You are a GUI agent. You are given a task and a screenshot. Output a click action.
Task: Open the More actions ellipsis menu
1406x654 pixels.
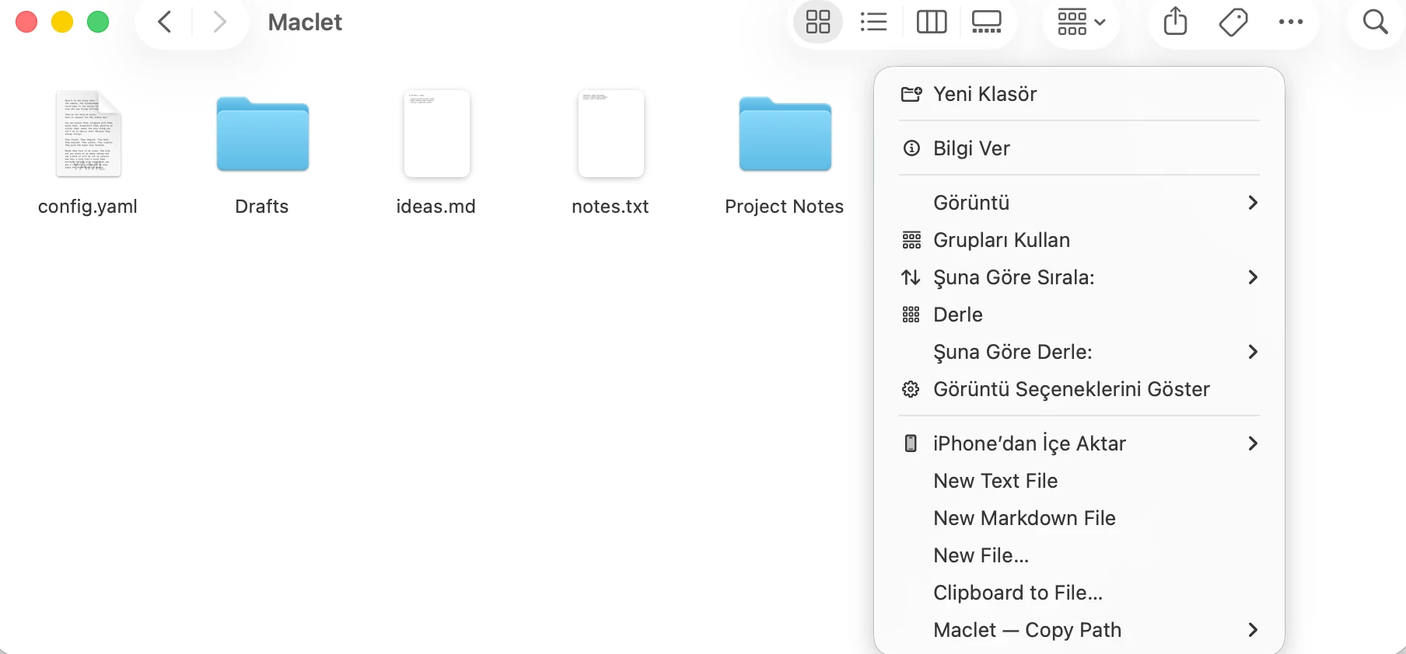point(1291,22)
